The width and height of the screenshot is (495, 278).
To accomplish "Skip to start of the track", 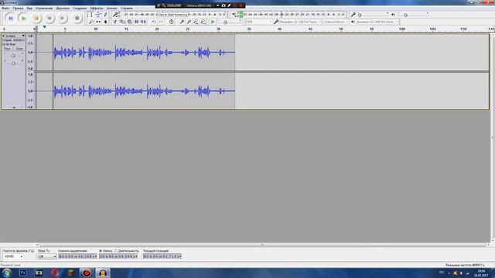I will coord(49,19).
